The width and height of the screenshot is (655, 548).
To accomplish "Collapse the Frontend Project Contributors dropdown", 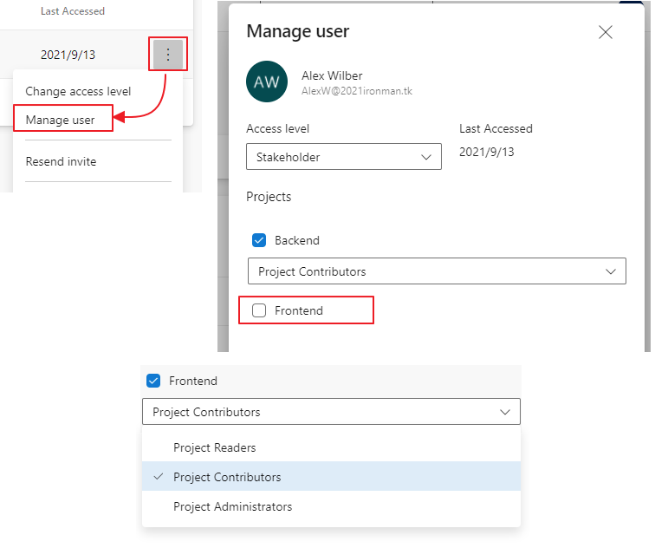I will pos(331,412).
